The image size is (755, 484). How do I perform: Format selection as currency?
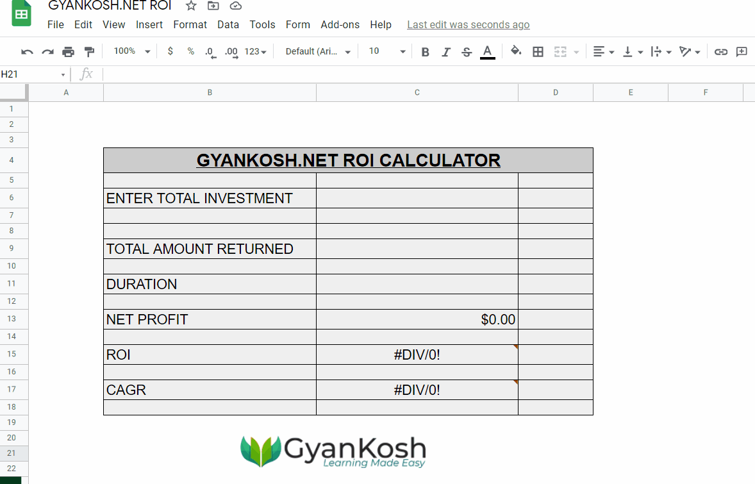(x=170, y=51)
